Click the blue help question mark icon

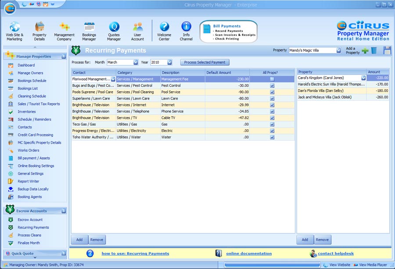tap(90, 253)
